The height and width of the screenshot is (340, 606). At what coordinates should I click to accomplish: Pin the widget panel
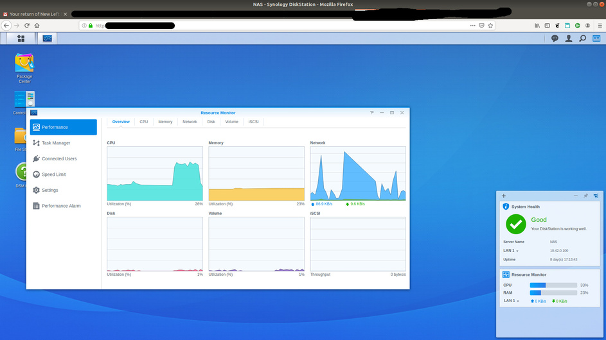[586, 196]
